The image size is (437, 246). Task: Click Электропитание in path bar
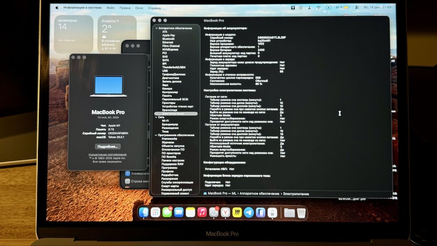tap(296, 194)
